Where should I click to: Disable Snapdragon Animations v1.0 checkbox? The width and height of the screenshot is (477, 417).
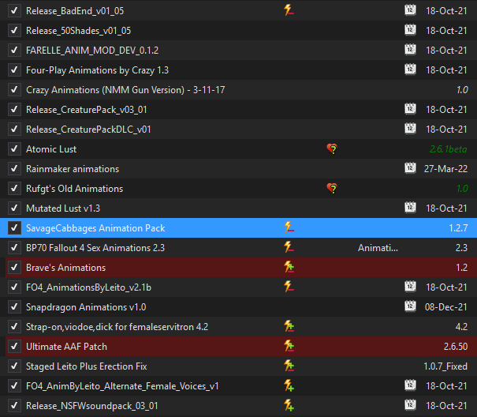(x=14, y=307)
